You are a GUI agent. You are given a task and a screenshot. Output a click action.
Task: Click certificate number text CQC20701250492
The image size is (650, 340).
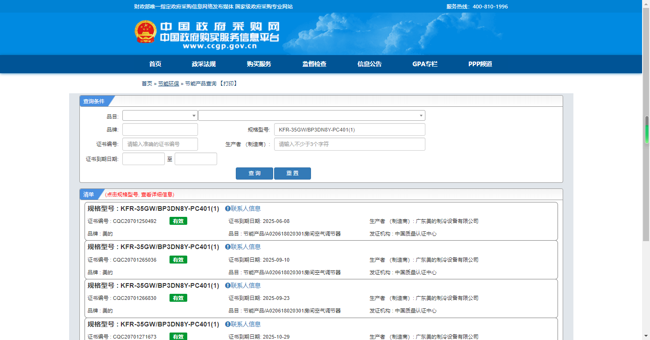click(x=135, y=221)
